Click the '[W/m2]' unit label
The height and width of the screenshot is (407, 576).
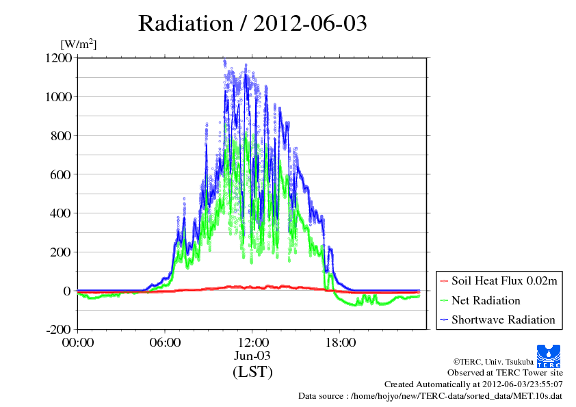click(x=79, y=44)
